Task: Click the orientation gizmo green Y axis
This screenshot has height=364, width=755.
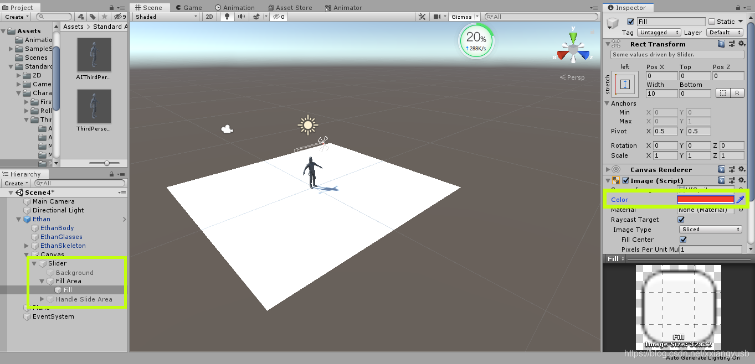Action: (573, 37)
